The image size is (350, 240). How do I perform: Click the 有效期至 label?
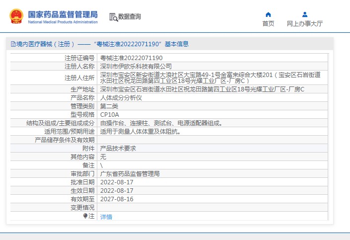[82, 199]
